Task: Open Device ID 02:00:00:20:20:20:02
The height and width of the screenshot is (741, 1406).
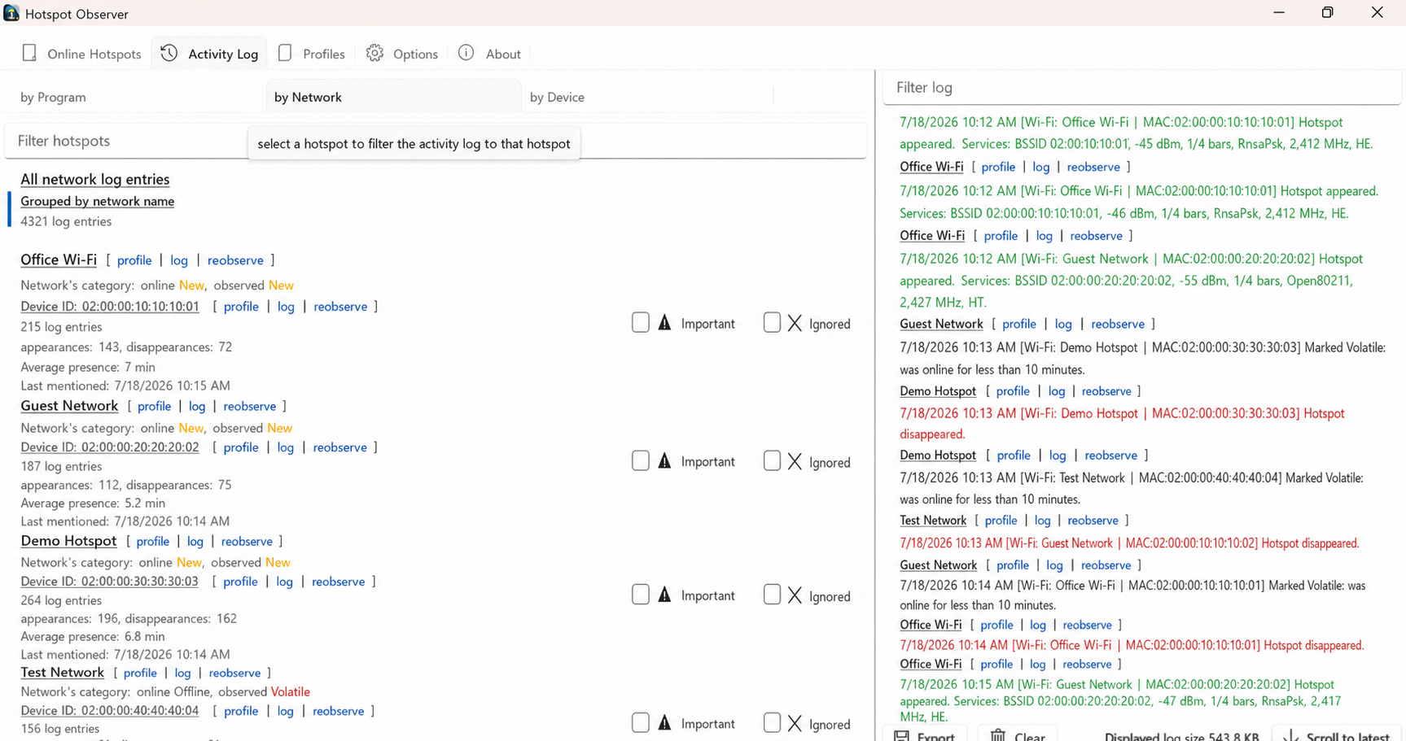Action: tap(110, 447)
